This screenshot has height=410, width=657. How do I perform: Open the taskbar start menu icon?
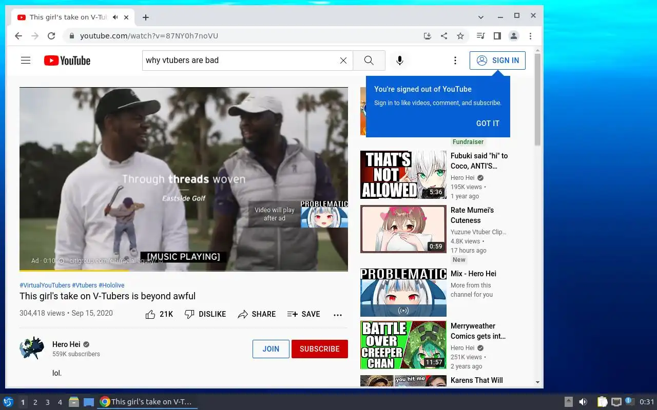coord(8,402)
